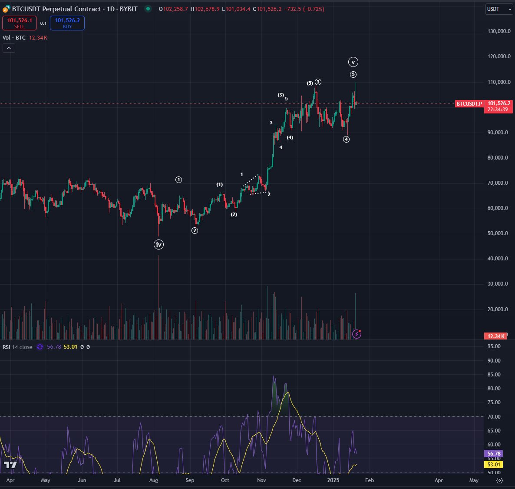515x489 pixels.
Task: Click the 70.00 RSI axis label
Action: [494, 417]
